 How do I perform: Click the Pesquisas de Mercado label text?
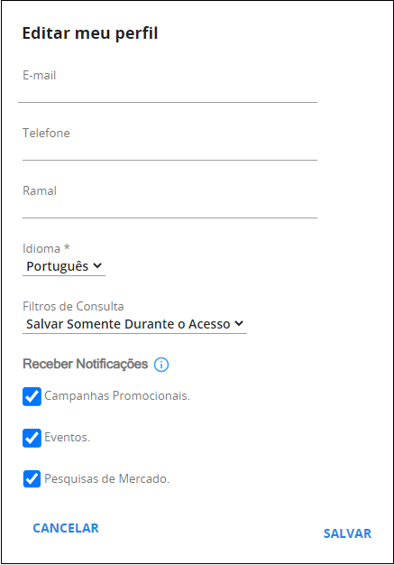coord(107,479)
